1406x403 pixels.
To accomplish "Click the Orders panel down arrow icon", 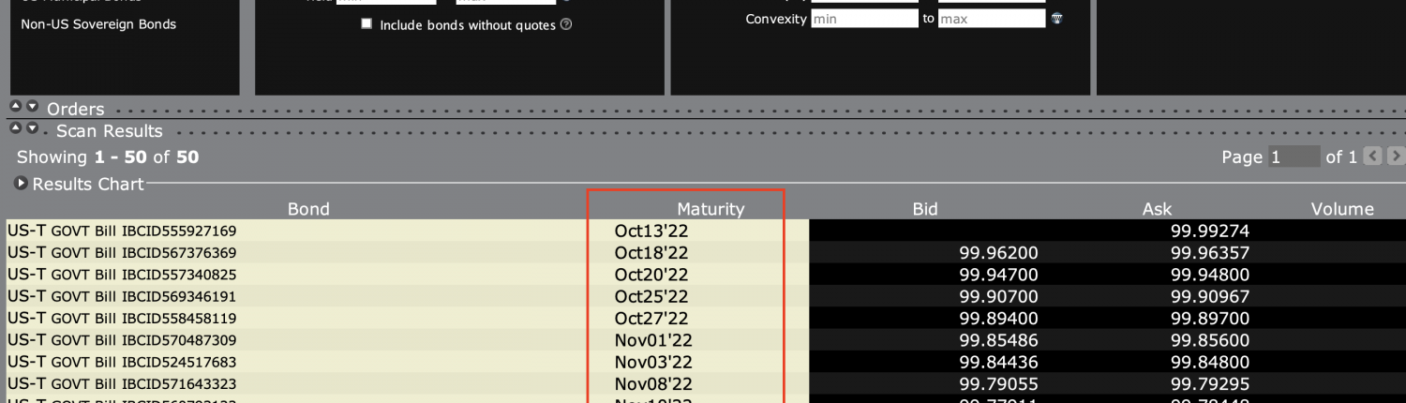I will 32,107.
